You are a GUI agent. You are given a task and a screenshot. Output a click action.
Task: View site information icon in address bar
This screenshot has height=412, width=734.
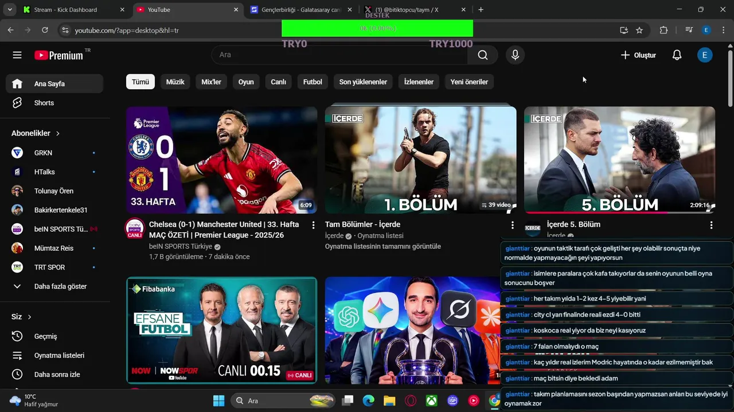coord(65,30)
